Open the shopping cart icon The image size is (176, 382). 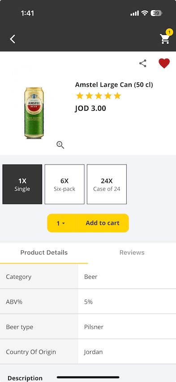(x=165, y=39)
